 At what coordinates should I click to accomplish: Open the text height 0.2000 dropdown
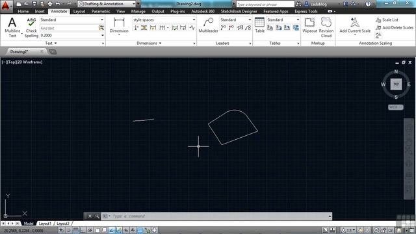pos(103,35)
